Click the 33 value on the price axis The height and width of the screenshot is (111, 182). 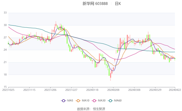[5, 13]
